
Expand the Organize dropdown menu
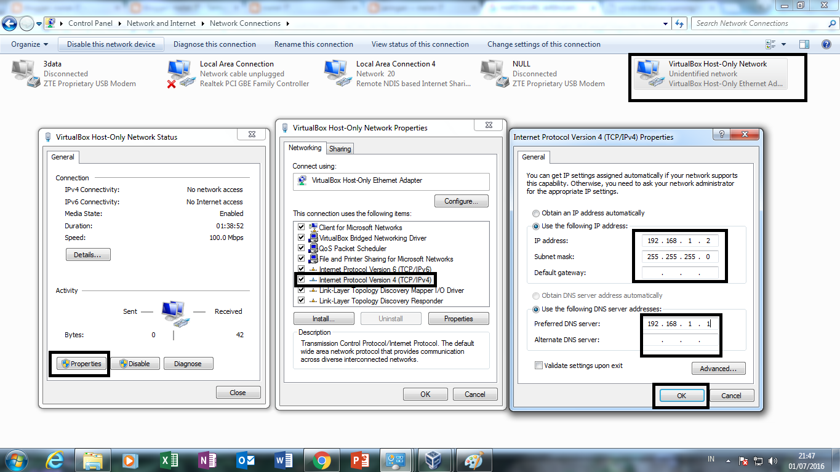[x=30, y=44]
